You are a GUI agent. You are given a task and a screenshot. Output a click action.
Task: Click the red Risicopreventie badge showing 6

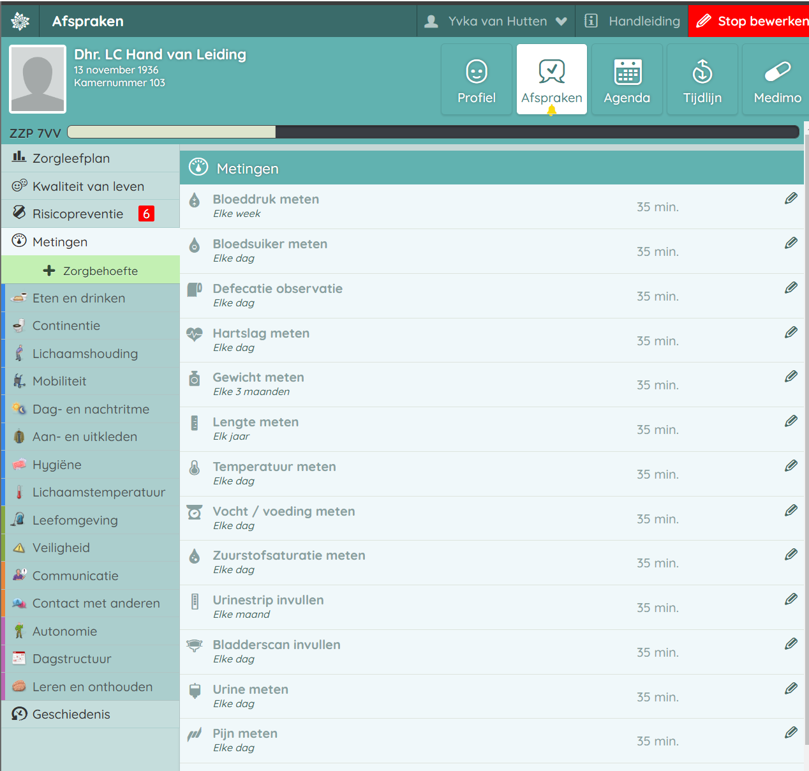[x=146, y=214]
